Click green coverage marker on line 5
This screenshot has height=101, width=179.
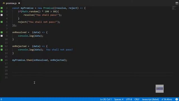2,22
